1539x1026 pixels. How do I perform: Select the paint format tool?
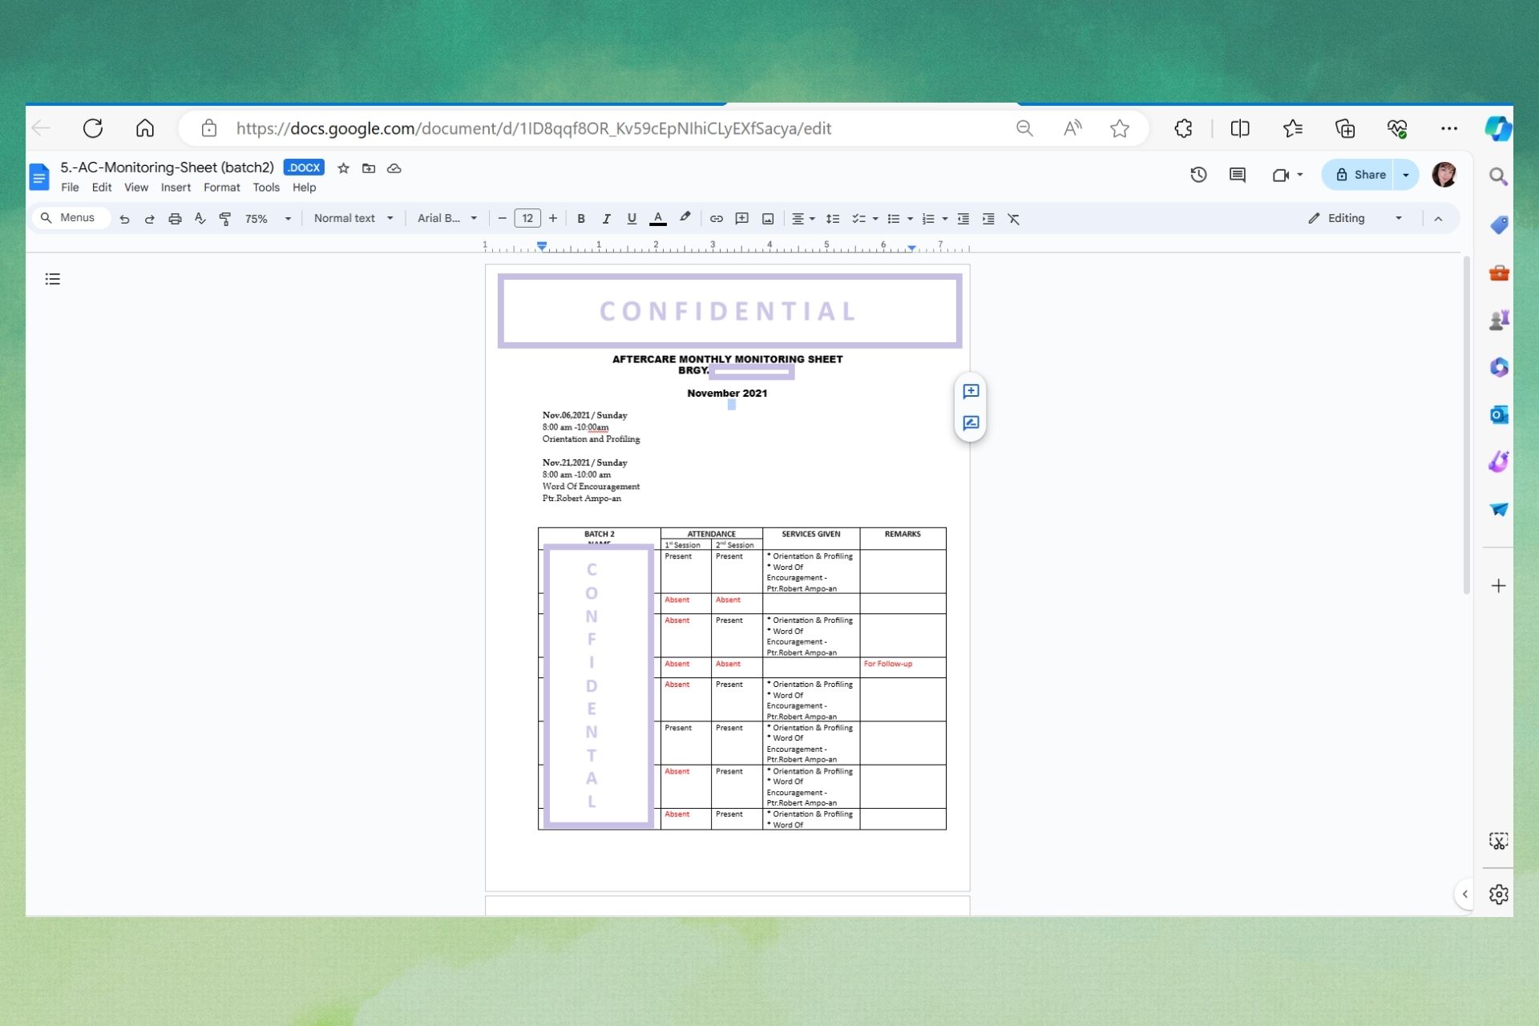pyautogui.click(x=225, y=219)
